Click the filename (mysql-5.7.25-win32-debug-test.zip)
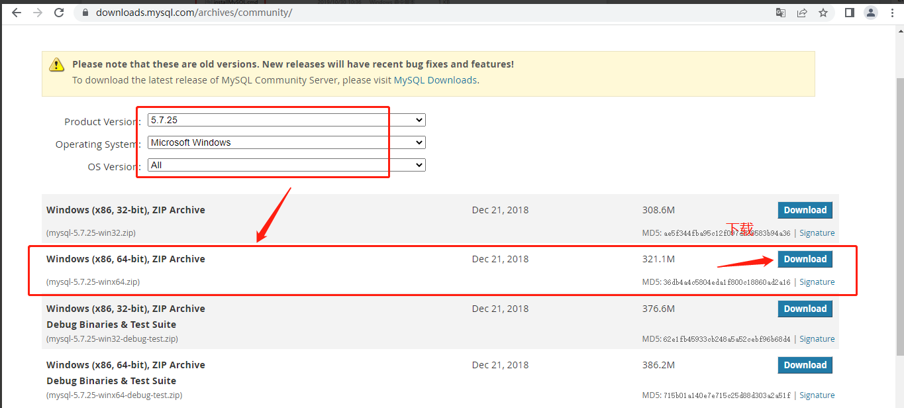This screenshot has width=904, height=408. [x=112, y=339]
